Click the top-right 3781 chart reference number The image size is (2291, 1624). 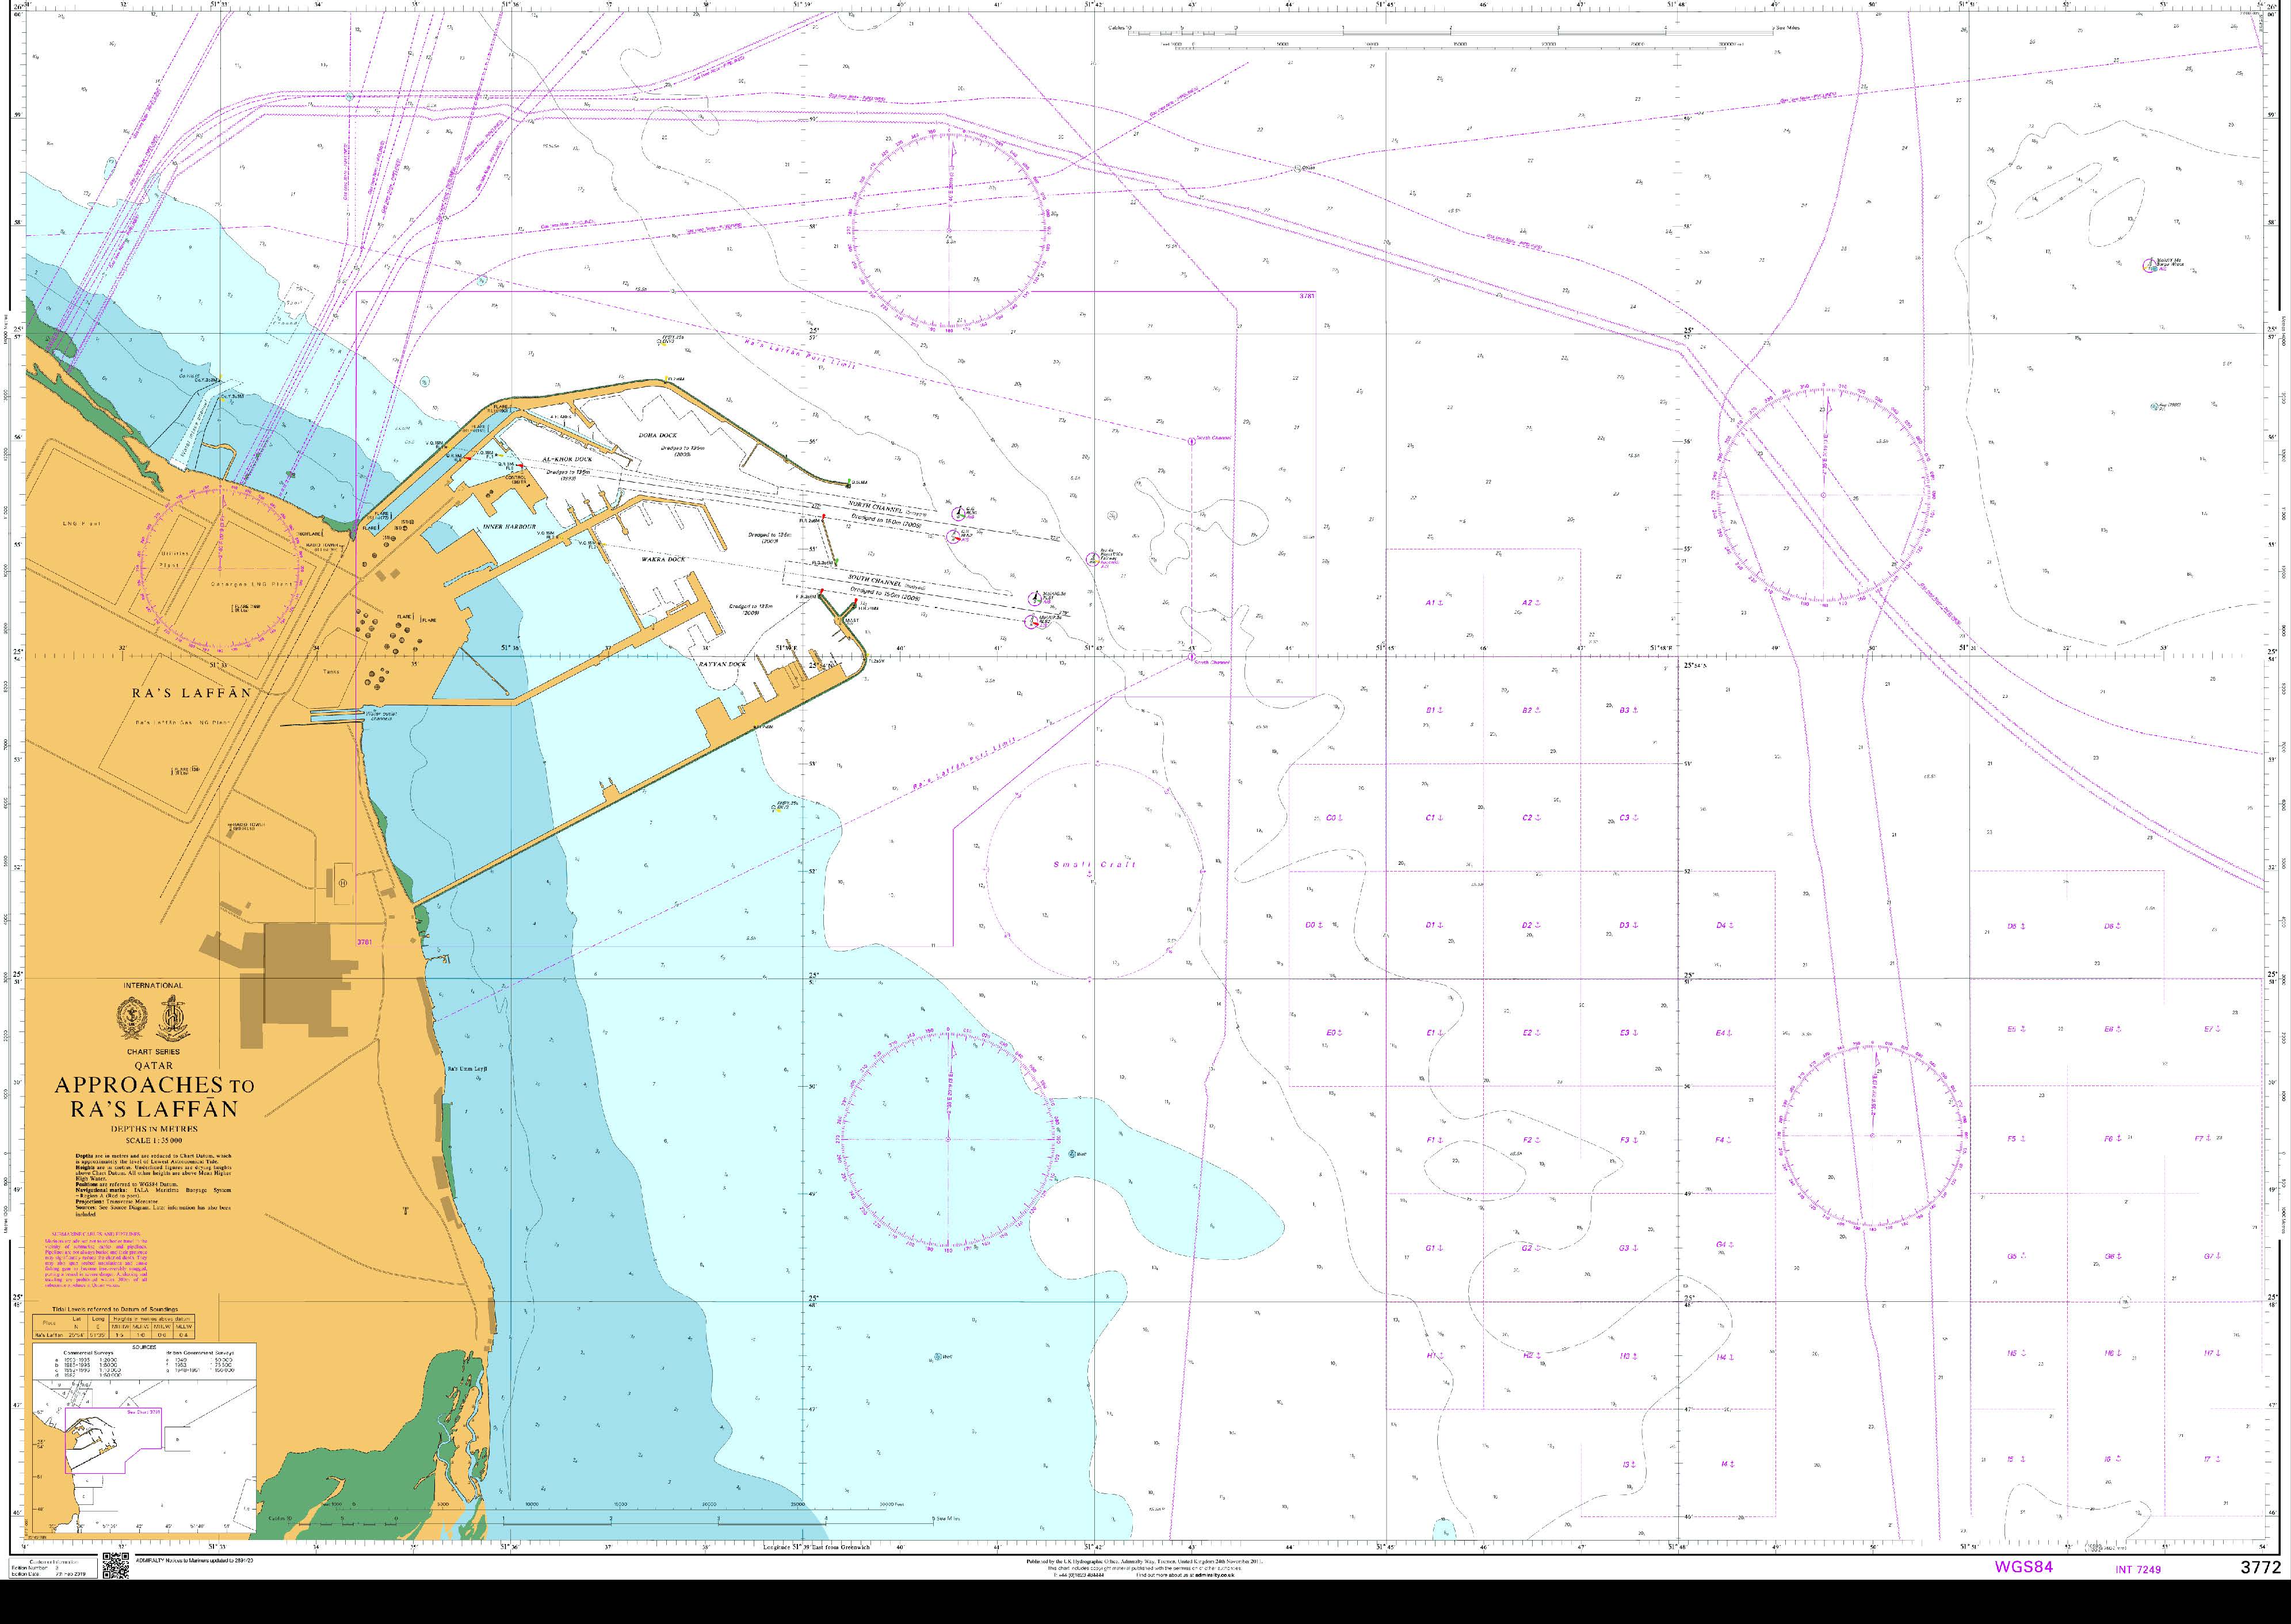click(1306, 296)
